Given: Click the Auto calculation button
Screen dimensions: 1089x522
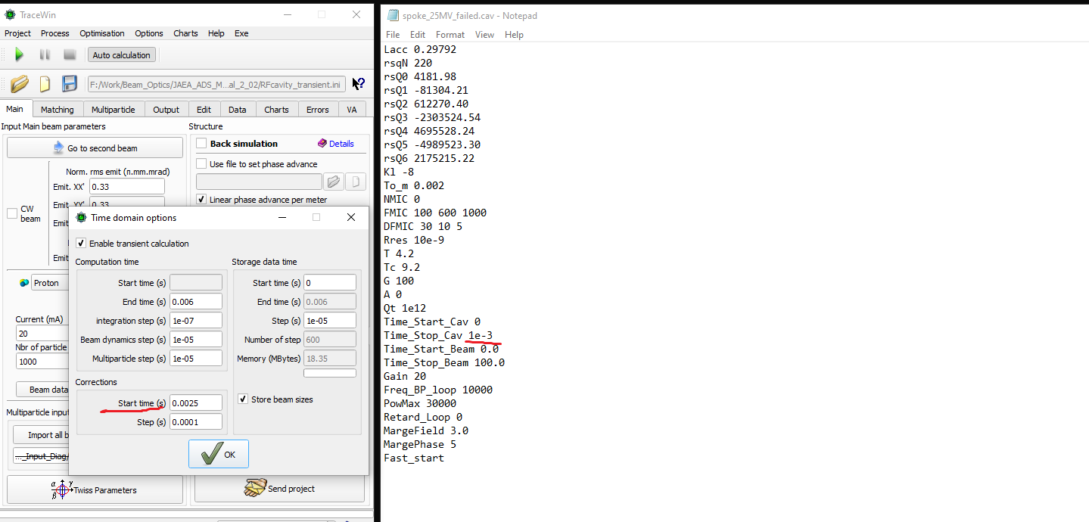Looking at the screenshot, I should coord(122,54).
